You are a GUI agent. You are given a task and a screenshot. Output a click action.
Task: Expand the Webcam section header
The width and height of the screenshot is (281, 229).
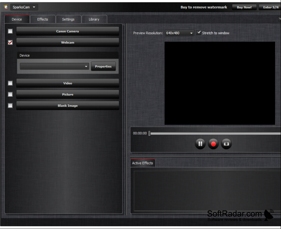67,42
